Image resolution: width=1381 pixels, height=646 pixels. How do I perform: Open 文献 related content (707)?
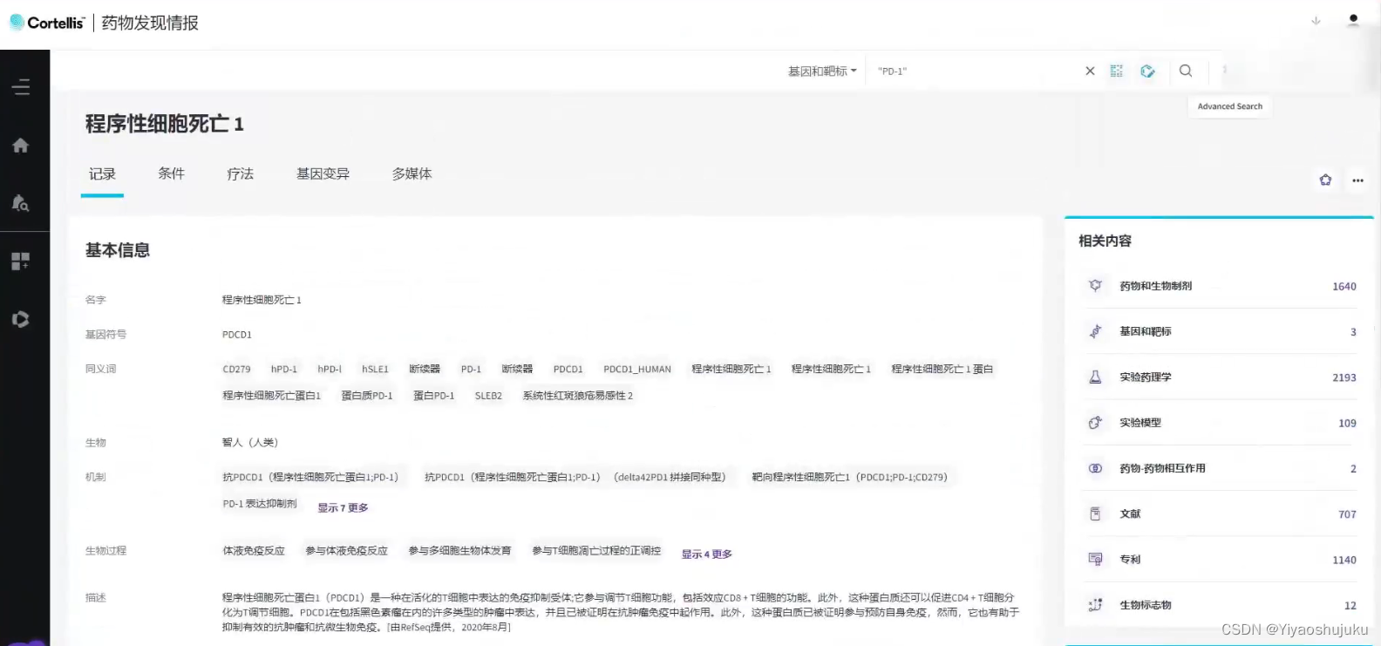pos(1219,514)
